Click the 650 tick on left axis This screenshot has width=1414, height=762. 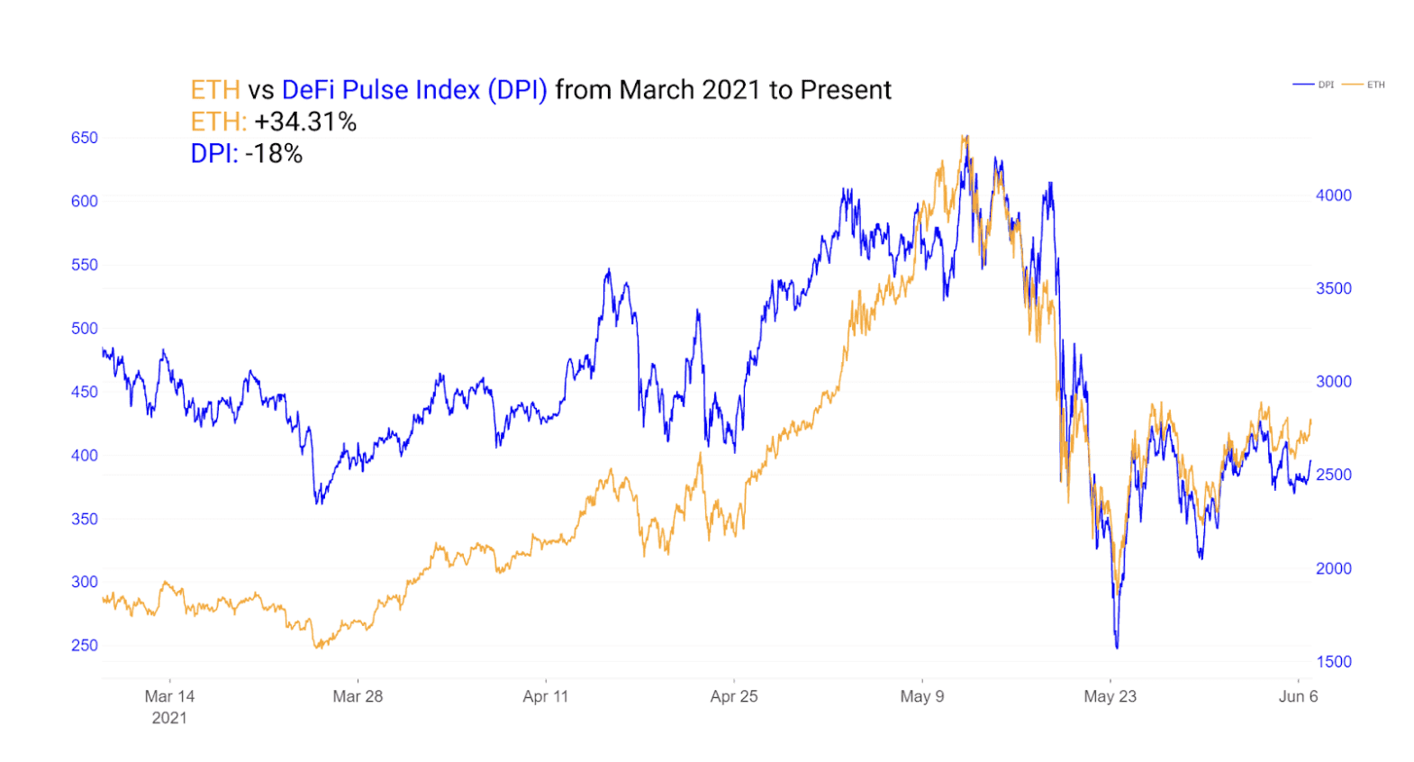click(85, 138)
